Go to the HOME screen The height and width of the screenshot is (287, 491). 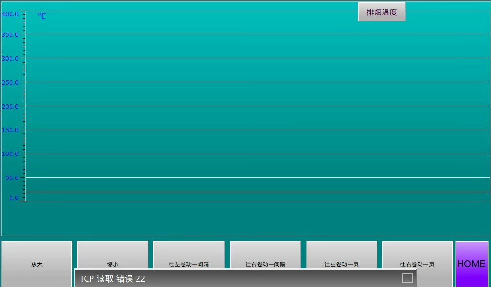[x=471, y=264]
